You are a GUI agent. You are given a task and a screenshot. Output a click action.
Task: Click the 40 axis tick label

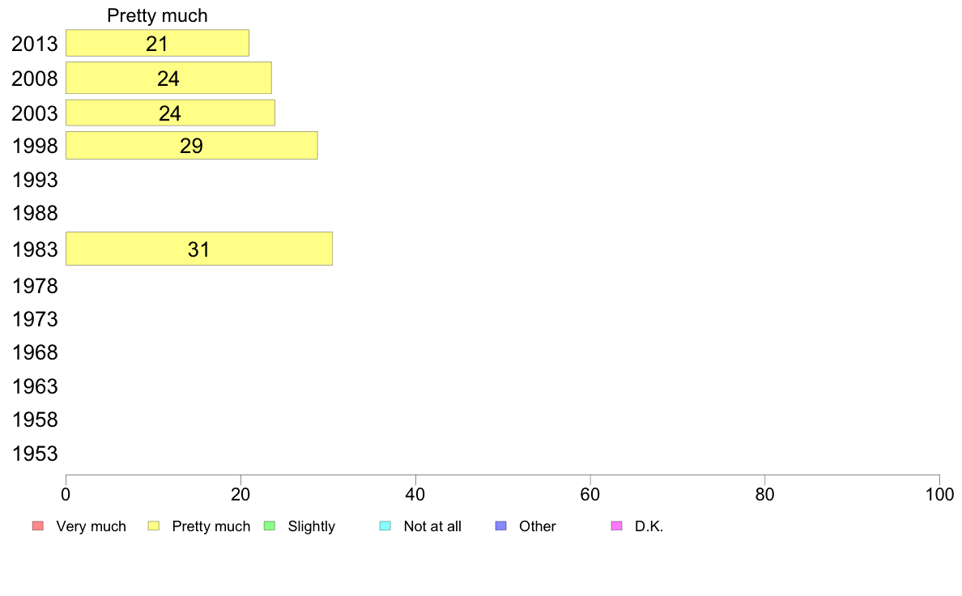tap(415, 494)
